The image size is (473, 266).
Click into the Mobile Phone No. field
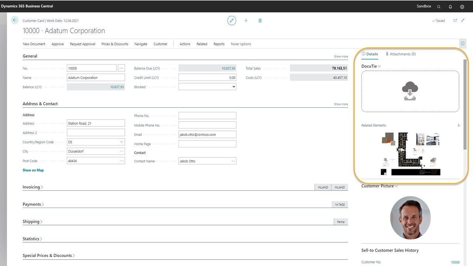point(207,125)
